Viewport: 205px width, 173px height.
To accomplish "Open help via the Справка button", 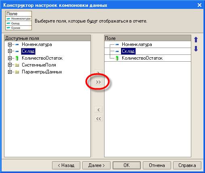I will coord(187,165).
